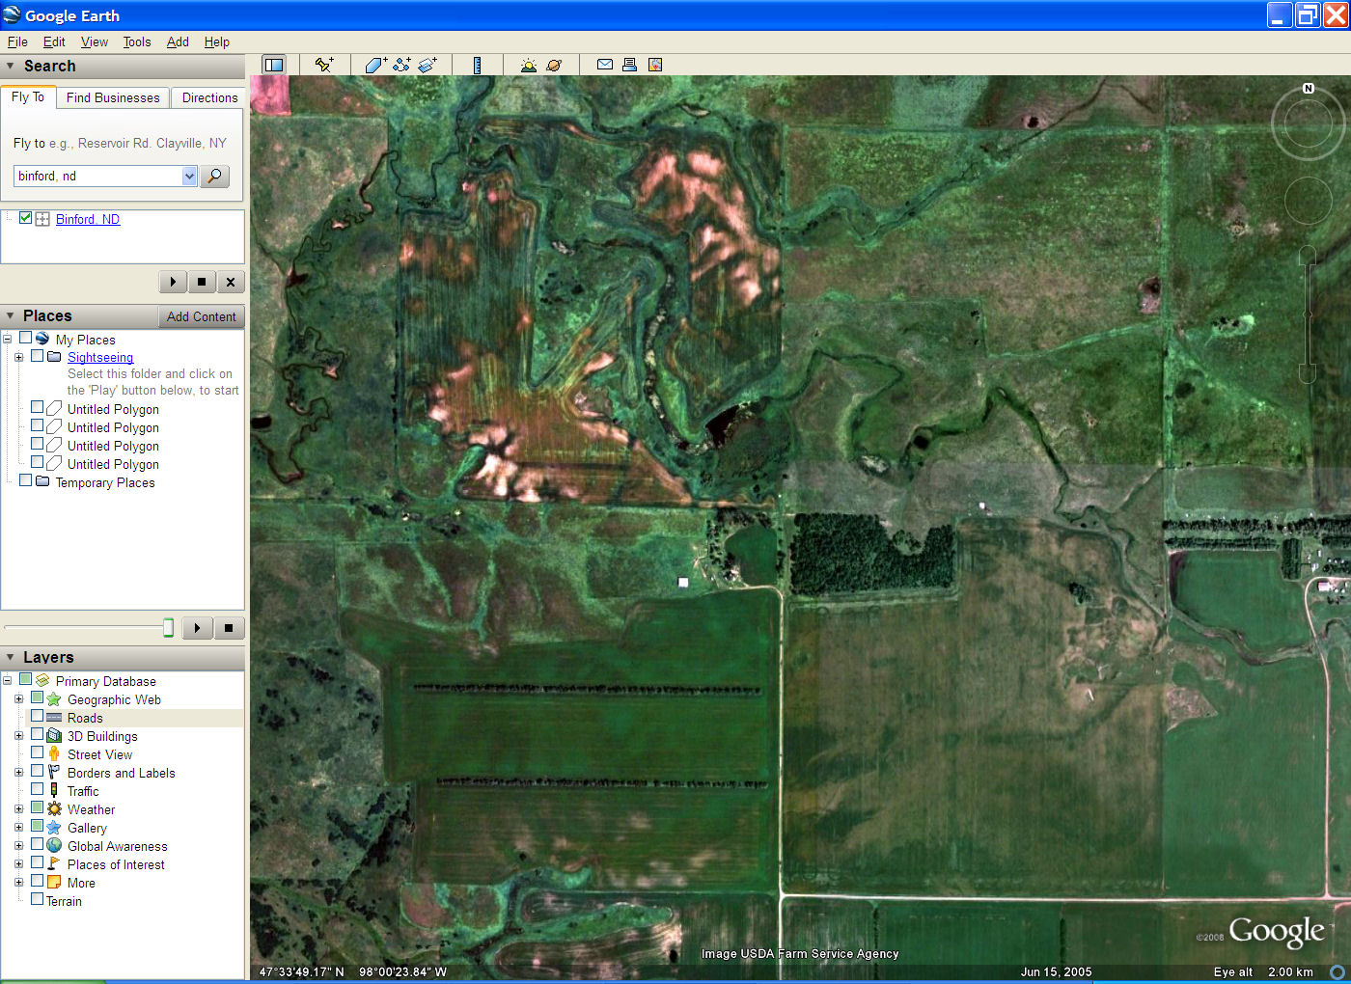Open the Fly To search history dropdown
The height and width of the screenshot is (984, 1351).
click(x=189, y=176)
